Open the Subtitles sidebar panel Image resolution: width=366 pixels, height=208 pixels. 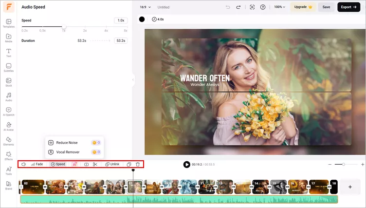9,68
